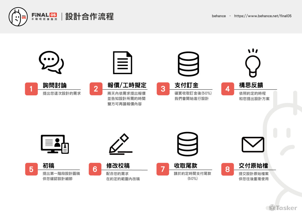Click the Tasker watermark logo
The width and height of the screenshot is (302, 214).
coord(283,208)
